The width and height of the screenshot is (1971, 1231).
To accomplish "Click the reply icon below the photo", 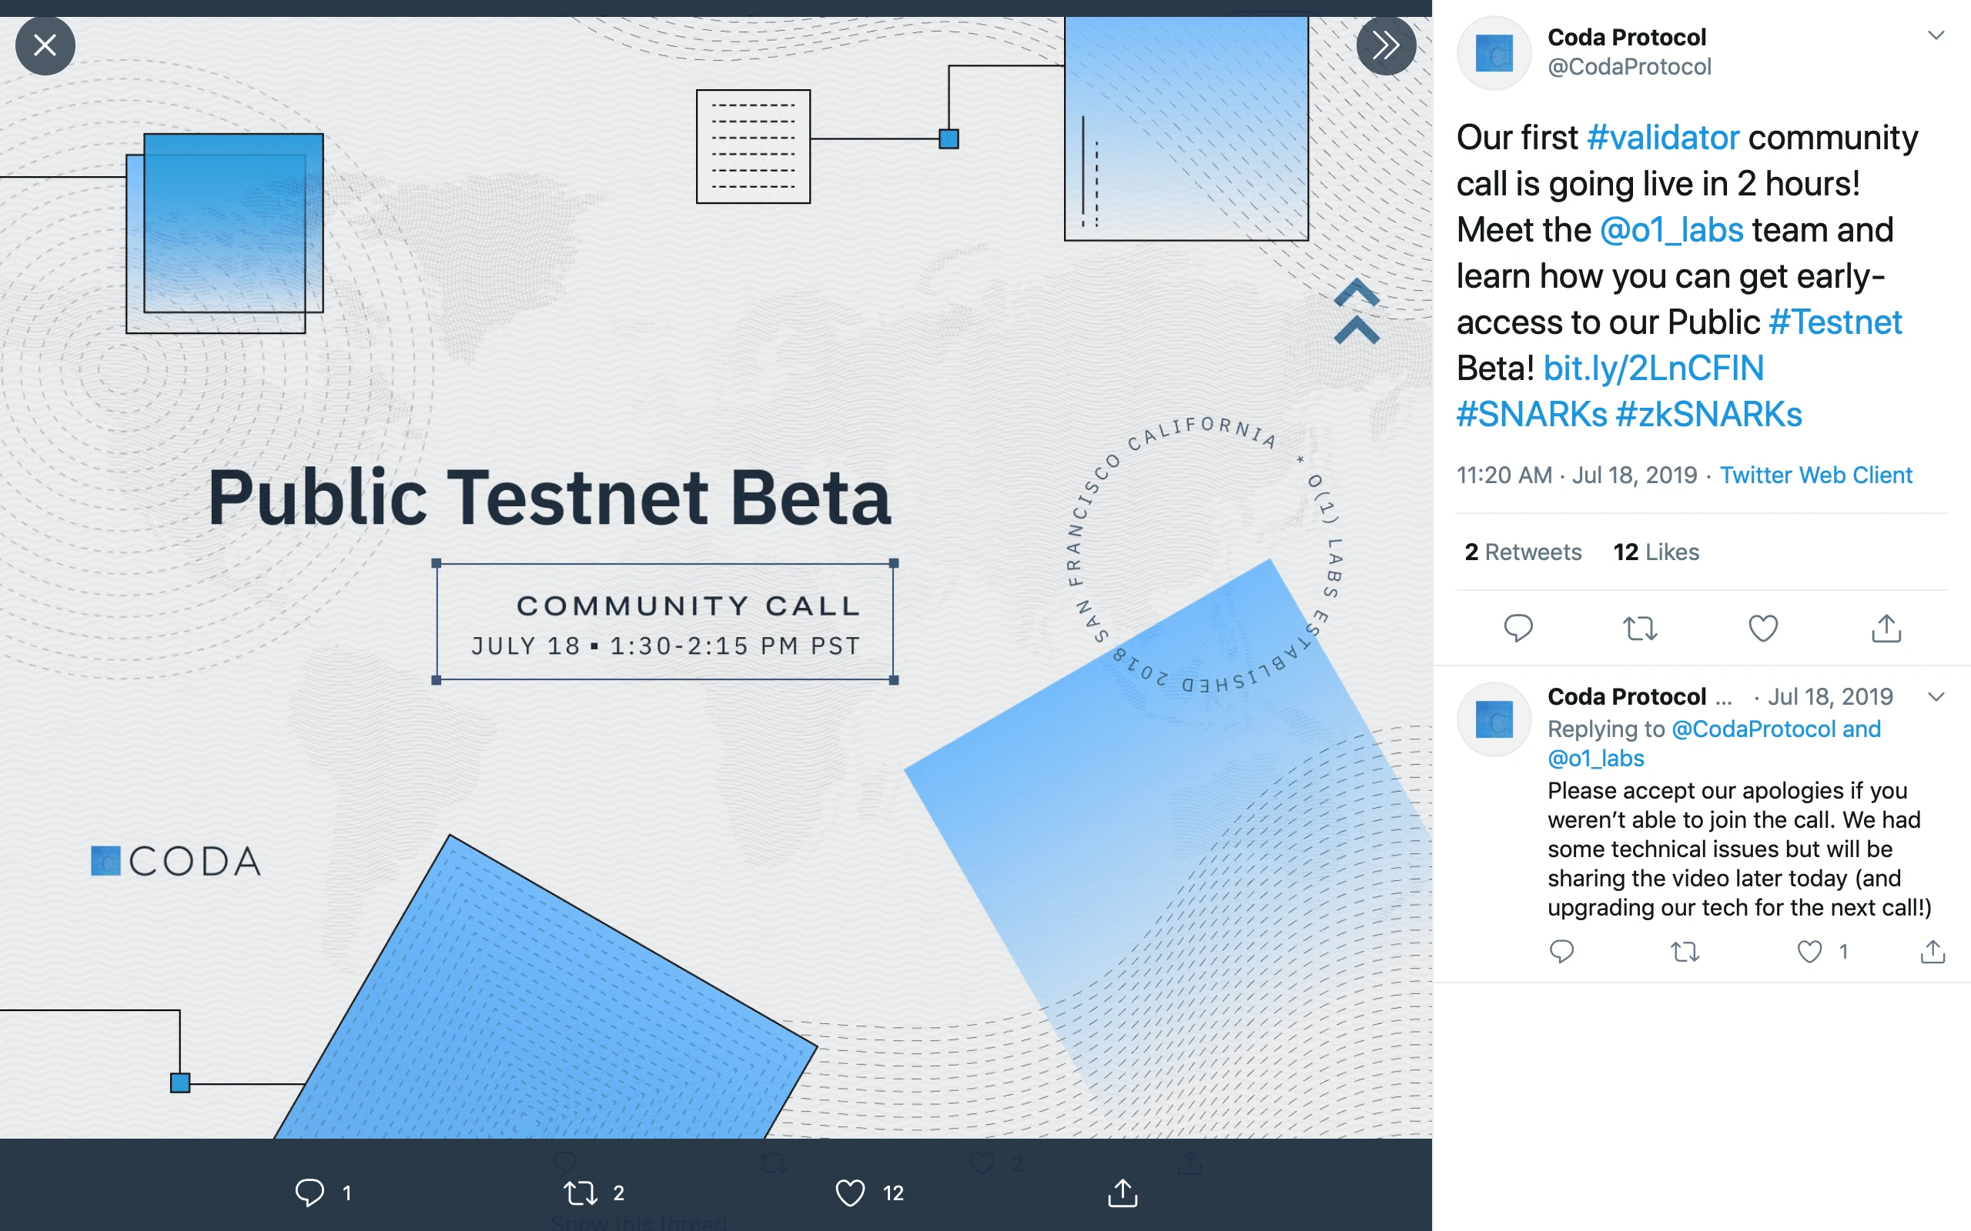I will (310, 1193).
